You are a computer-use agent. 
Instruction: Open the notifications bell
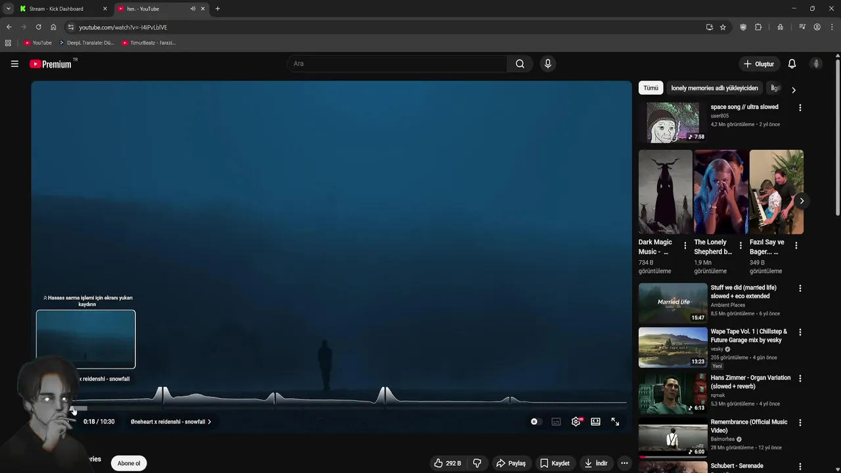[792, 64]
